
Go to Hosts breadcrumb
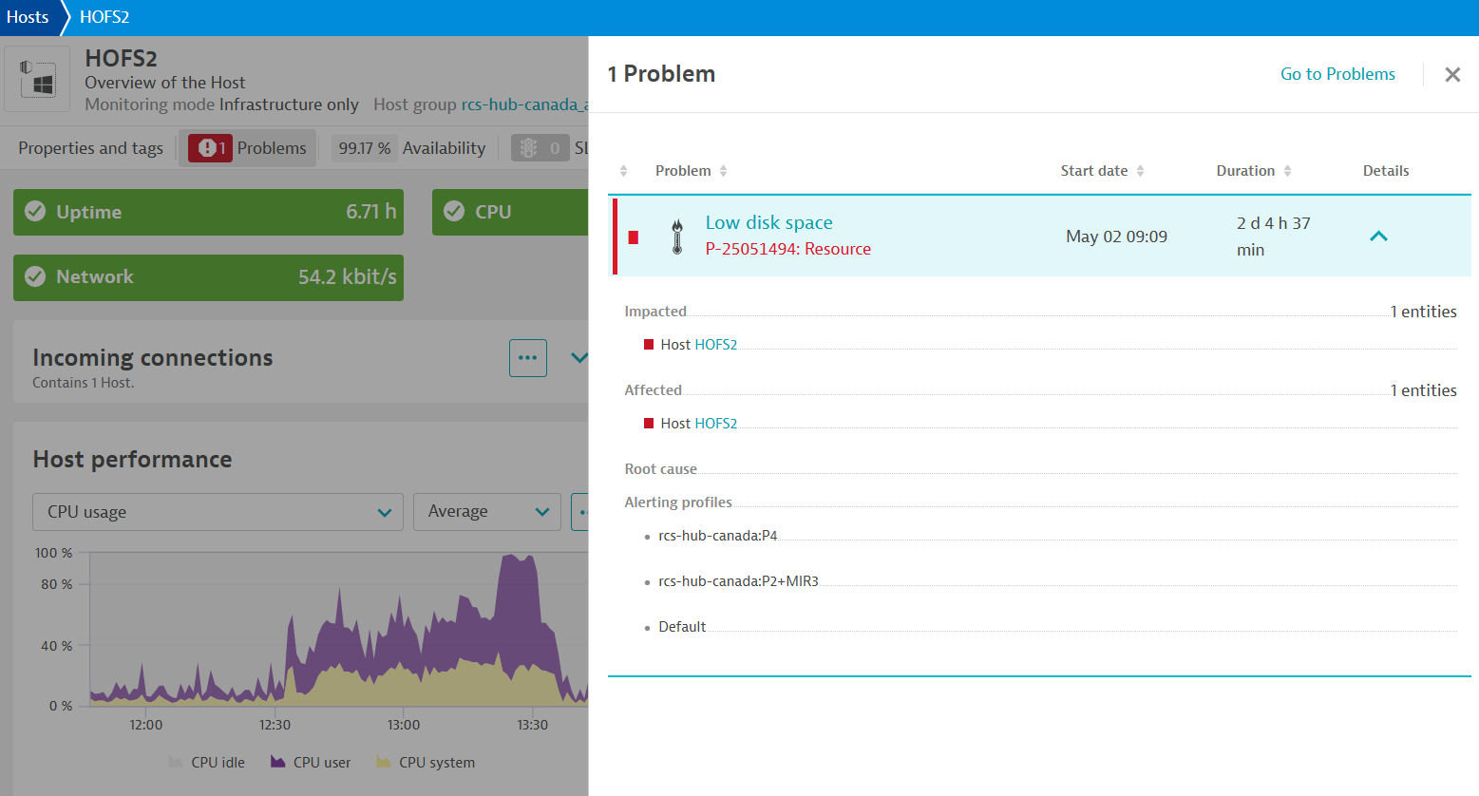coord(28,17)
